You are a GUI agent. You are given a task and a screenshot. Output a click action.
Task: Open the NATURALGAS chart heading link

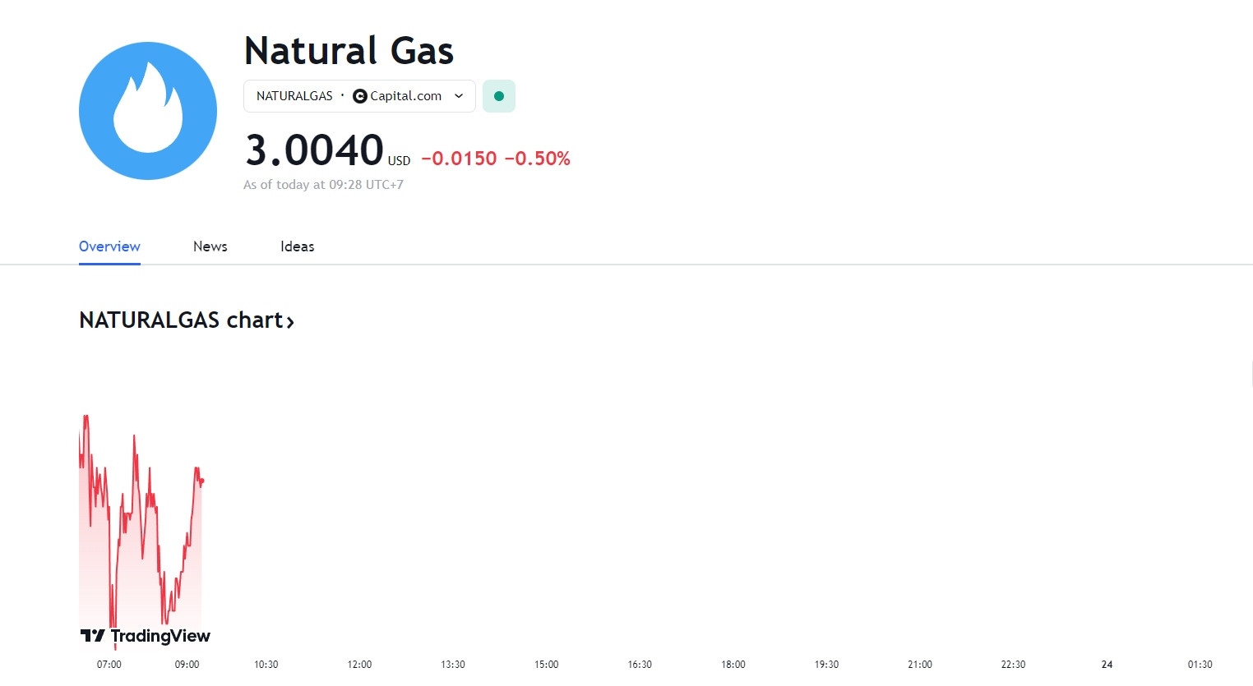tap(187, 320)
